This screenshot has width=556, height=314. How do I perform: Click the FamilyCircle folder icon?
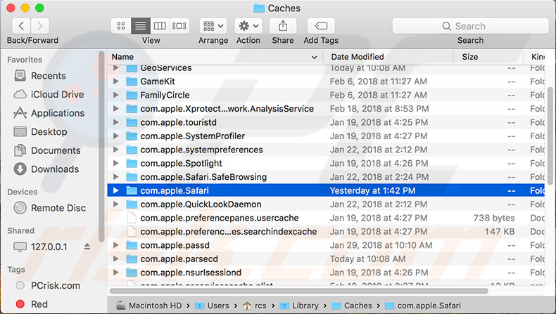(x=132, y=95)
